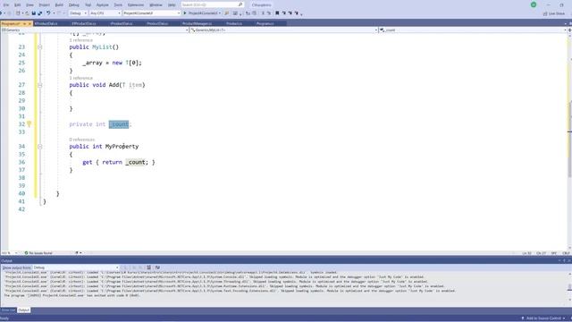Screen dimensions: 572x322
Task: Open the editor zoom level dropdown
Action: (10, 253)
